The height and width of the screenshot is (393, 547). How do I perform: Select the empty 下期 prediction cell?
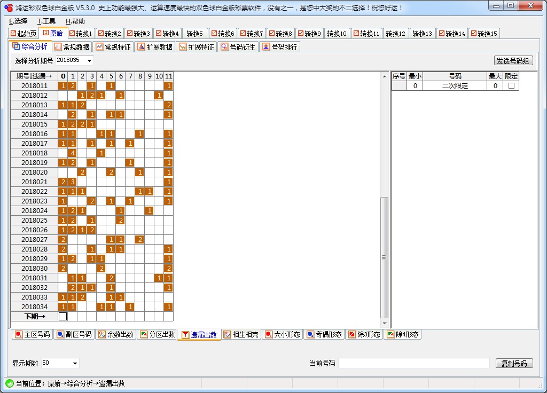pyautogui.click(x=63, y=316)
